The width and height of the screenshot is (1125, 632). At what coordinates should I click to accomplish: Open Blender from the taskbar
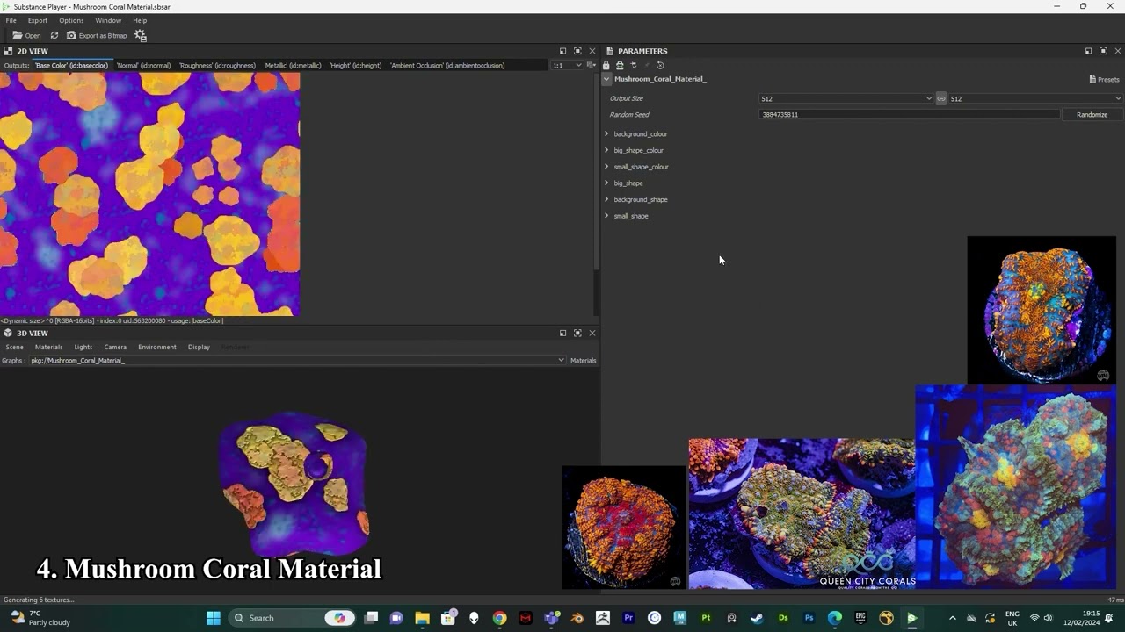(x=577, y=618)
